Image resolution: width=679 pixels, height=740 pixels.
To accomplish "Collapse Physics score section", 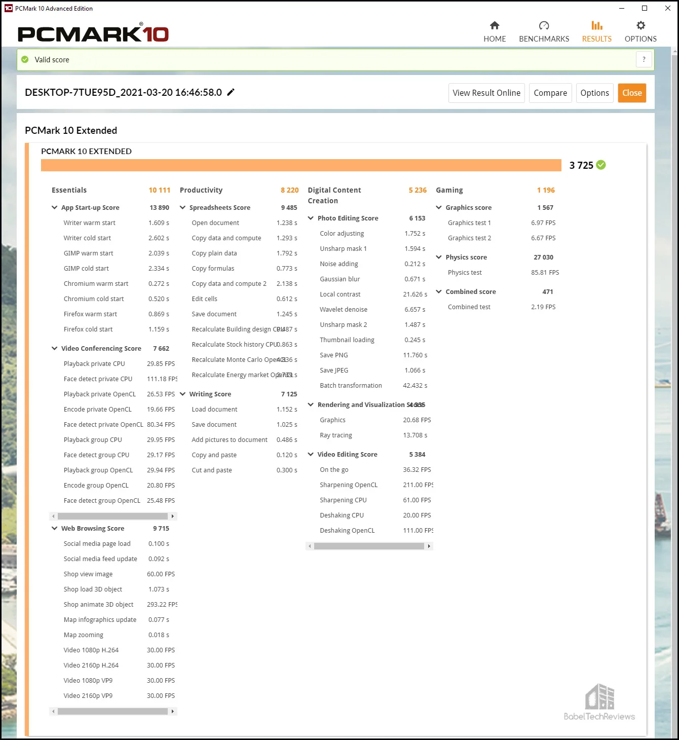I will [439, 257].
